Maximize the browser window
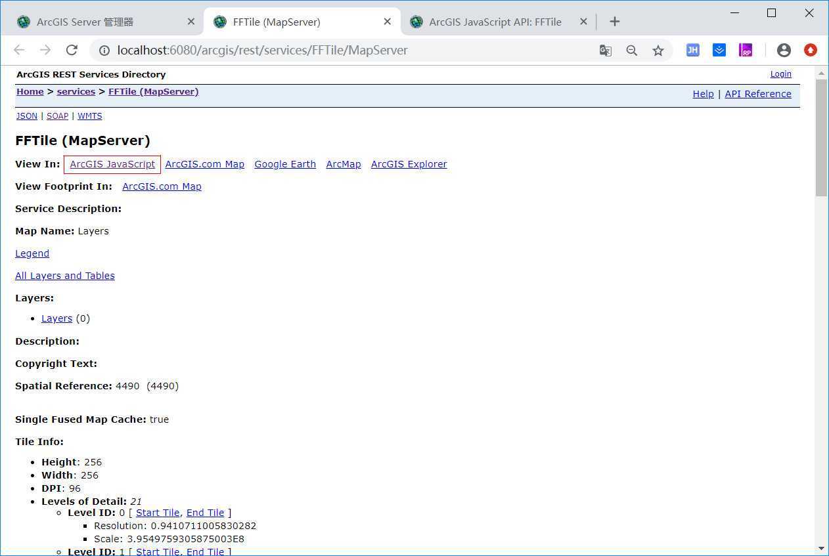This screenshot has width=829, height=556. coord(772,13)
